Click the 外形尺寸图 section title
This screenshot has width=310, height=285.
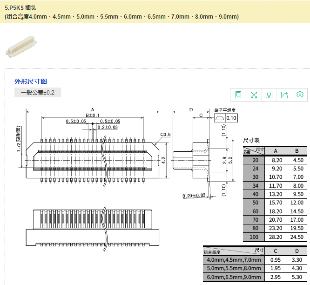31,81
